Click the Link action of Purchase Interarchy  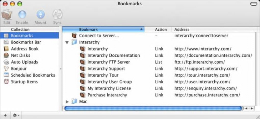tap(159, 95)
